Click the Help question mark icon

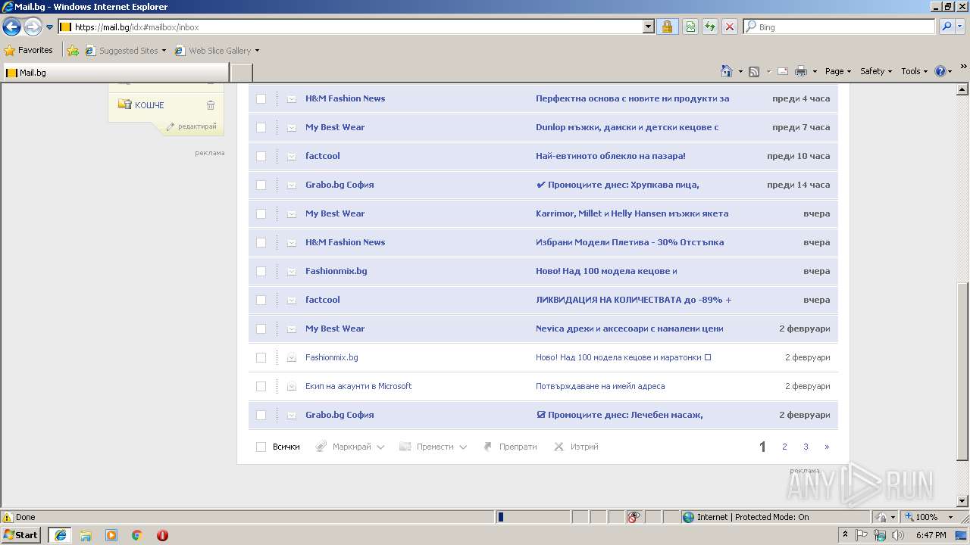(x=940, y=71)
